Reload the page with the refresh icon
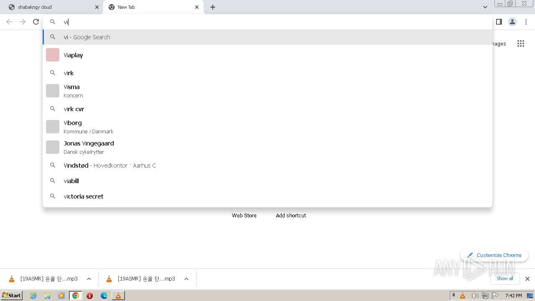 pyautogui.click(x=36, y=22)
